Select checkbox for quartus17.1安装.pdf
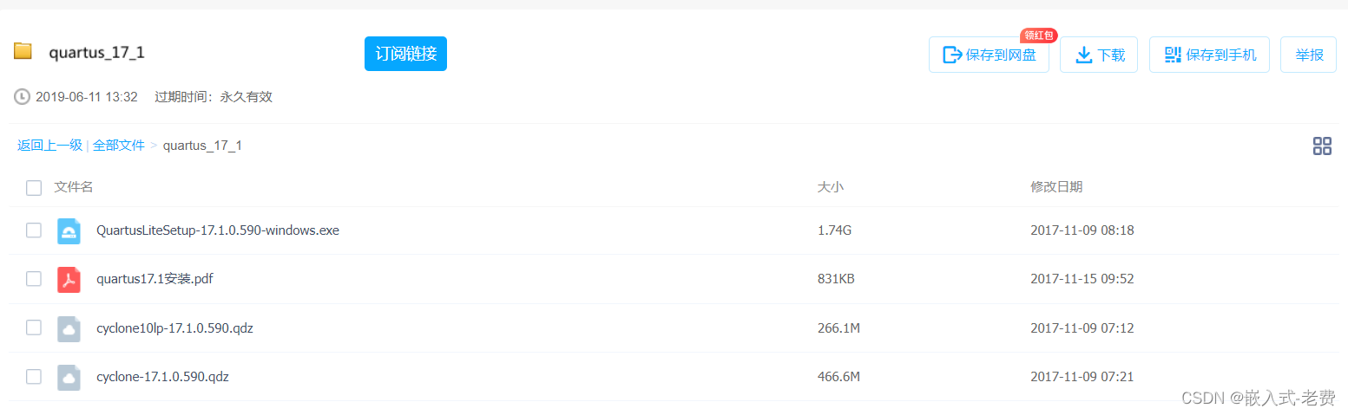1348x415 pixels. (34, 279)
